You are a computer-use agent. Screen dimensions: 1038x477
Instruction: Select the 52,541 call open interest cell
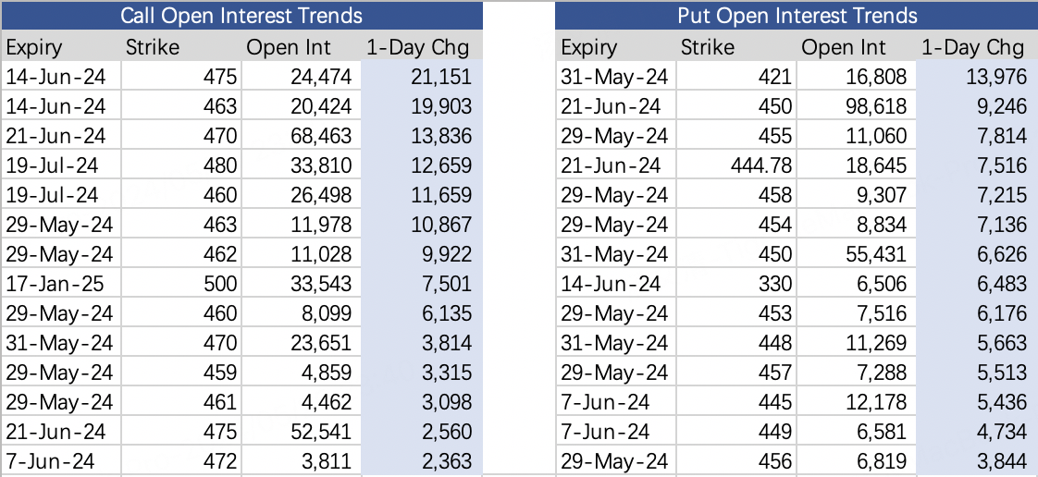tap(302, 432)
